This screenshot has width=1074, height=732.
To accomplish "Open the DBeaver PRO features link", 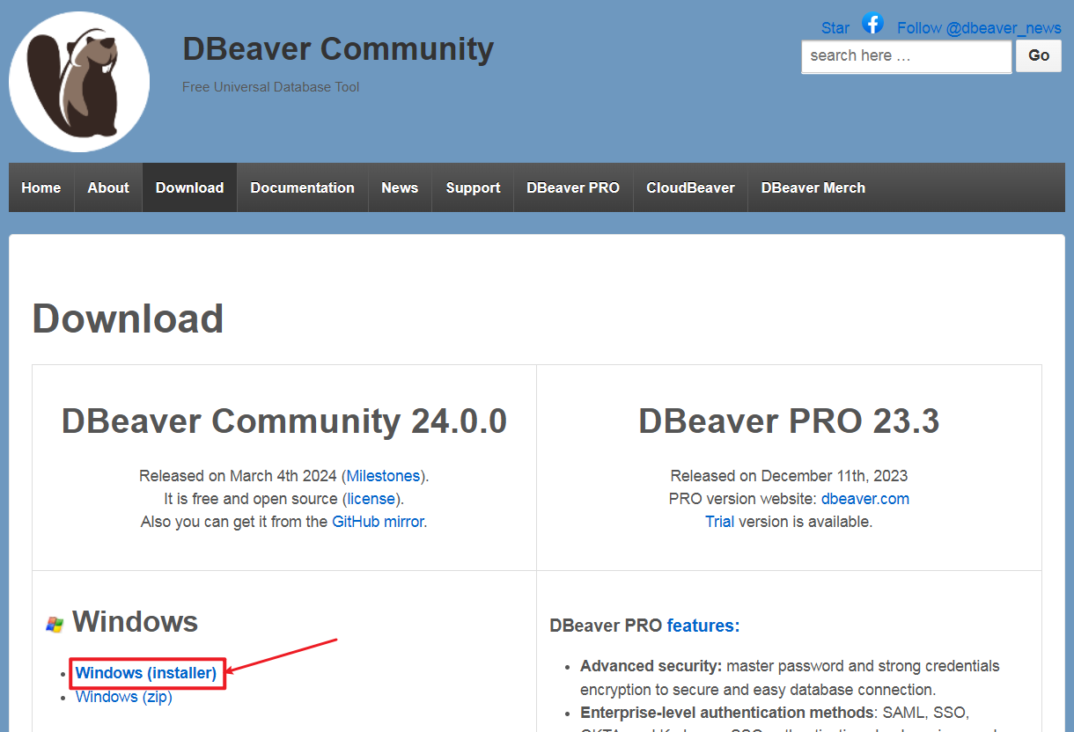I will point(703,626).
